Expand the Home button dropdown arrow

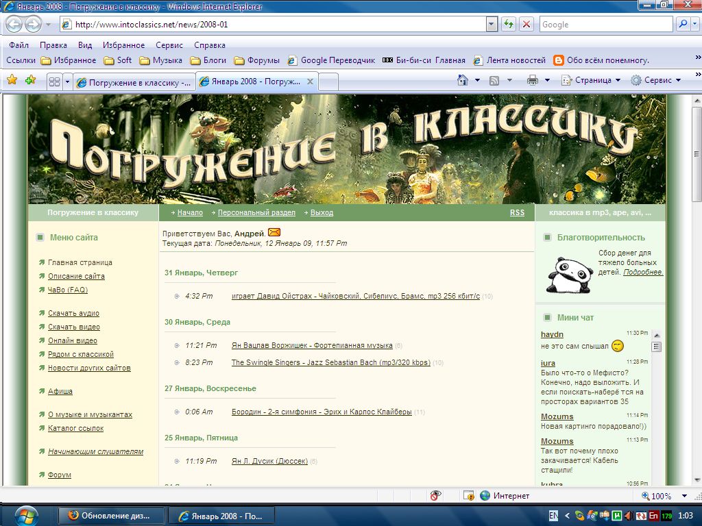[x=477, y=80]
